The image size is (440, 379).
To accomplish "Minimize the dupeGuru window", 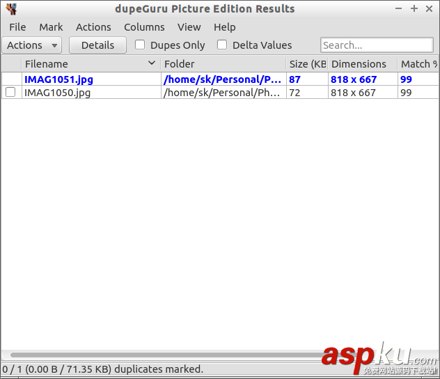I will click(x=398, y=8).
